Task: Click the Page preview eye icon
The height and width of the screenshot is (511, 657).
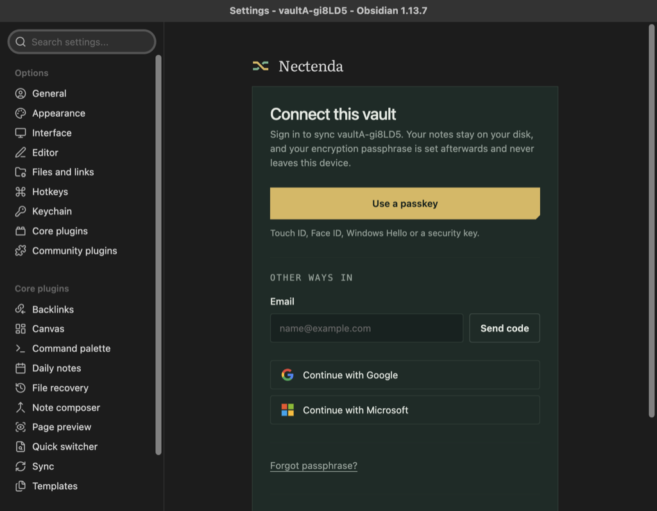Action: coord(21,427)
